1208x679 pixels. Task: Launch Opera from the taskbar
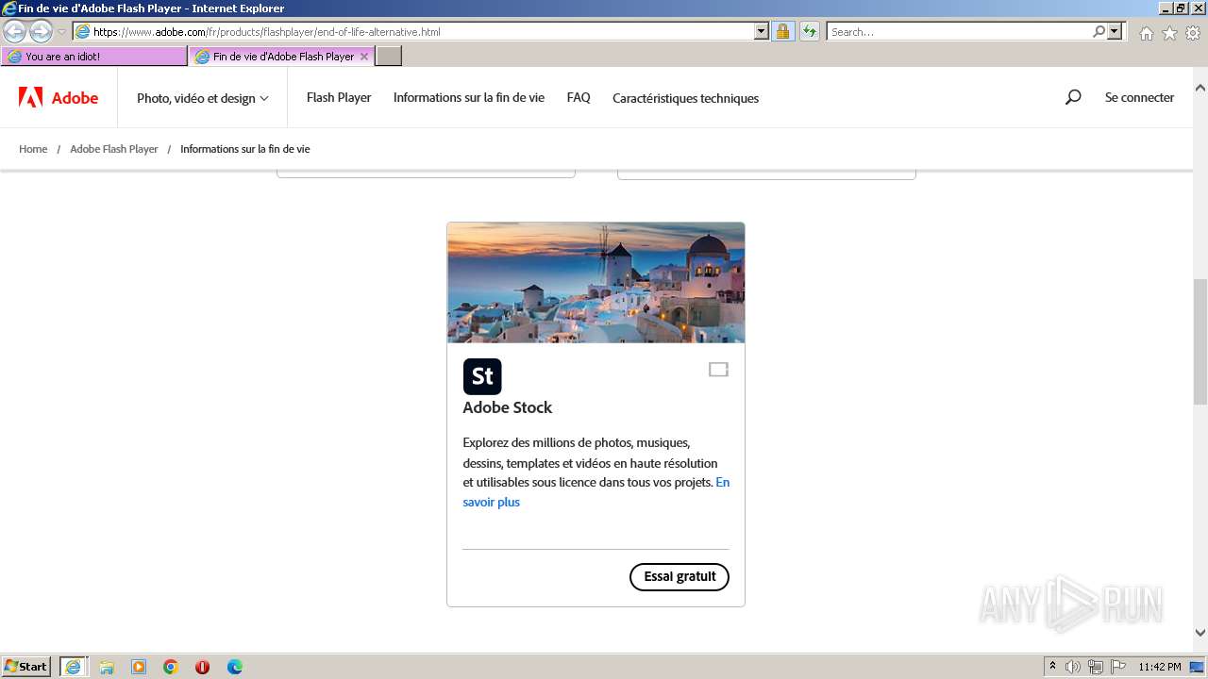coord(203,667)
